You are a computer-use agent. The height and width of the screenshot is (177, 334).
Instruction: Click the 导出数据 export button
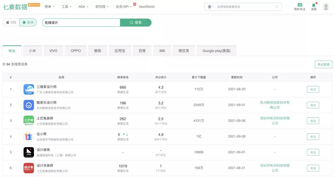coord(323,64)
